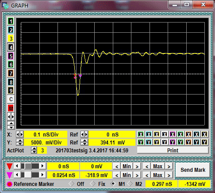Click Max button in red marker row
Viewport: 215px width, 193px height.
point(157,167)
